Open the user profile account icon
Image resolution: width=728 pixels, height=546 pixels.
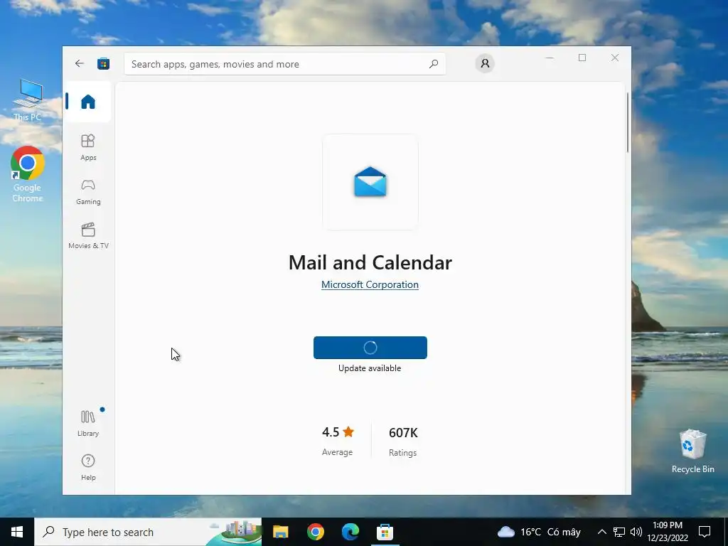(x=485, y=63)
